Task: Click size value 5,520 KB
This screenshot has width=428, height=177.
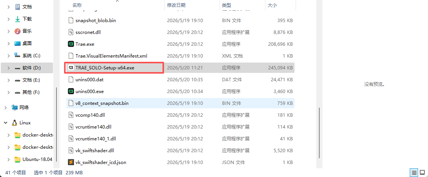Action: click(x=283, y=151)
